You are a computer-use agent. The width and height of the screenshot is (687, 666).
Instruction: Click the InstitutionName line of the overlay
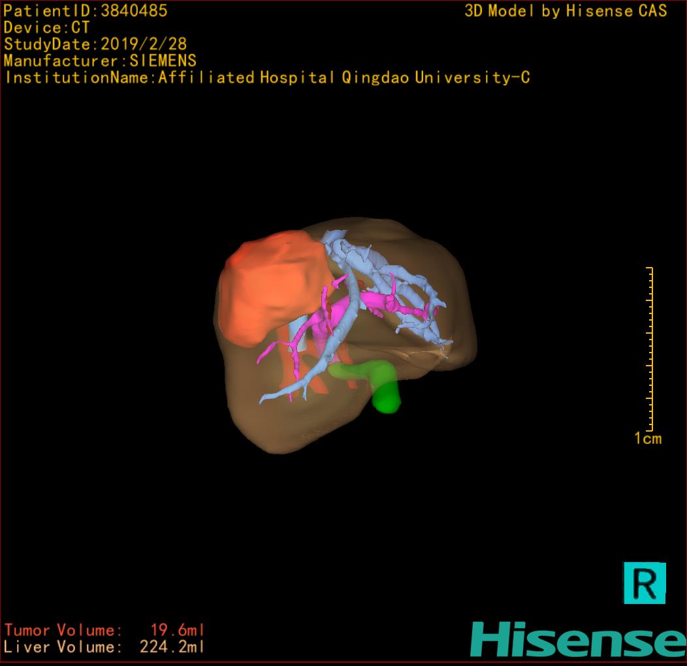coord(266,78)
